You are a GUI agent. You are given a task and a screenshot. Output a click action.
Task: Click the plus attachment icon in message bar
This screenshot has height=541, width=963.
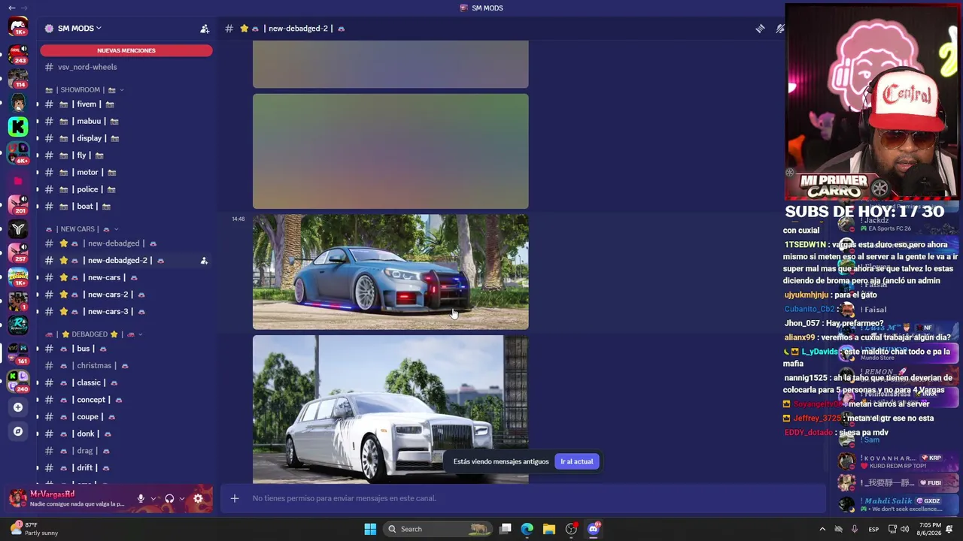(x=235, y=498)
